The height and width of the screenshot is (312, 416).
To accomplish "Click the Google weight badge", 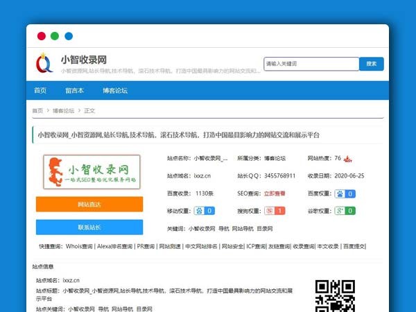I will click(x=345, y=211).
